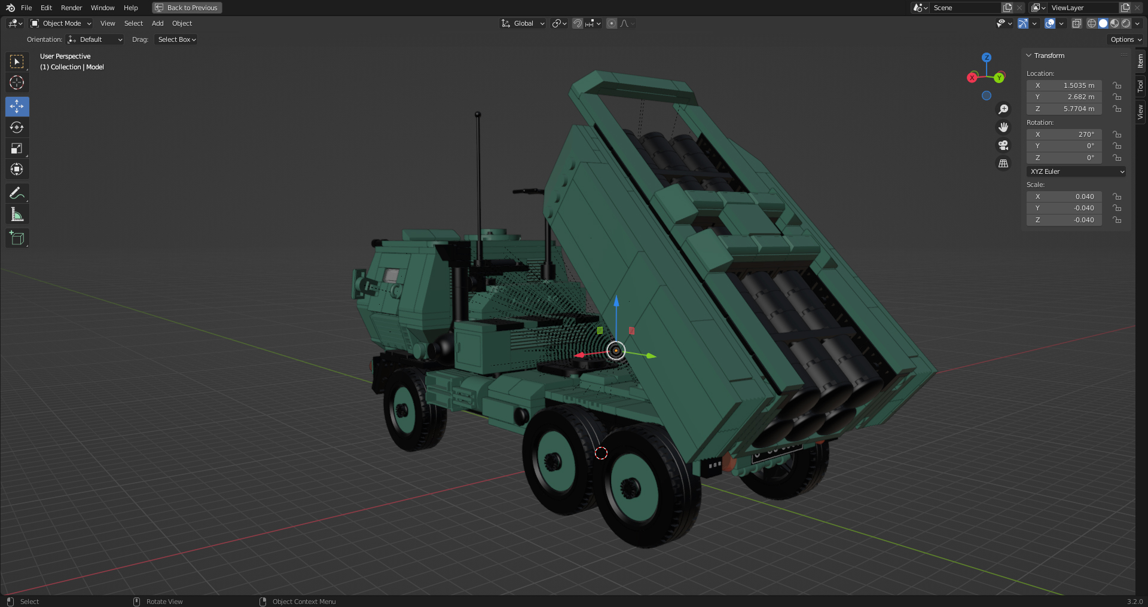Toggle X-ray view mode
The width and height of the screenshot is (1148, 607).
[x=1076, y=23]
